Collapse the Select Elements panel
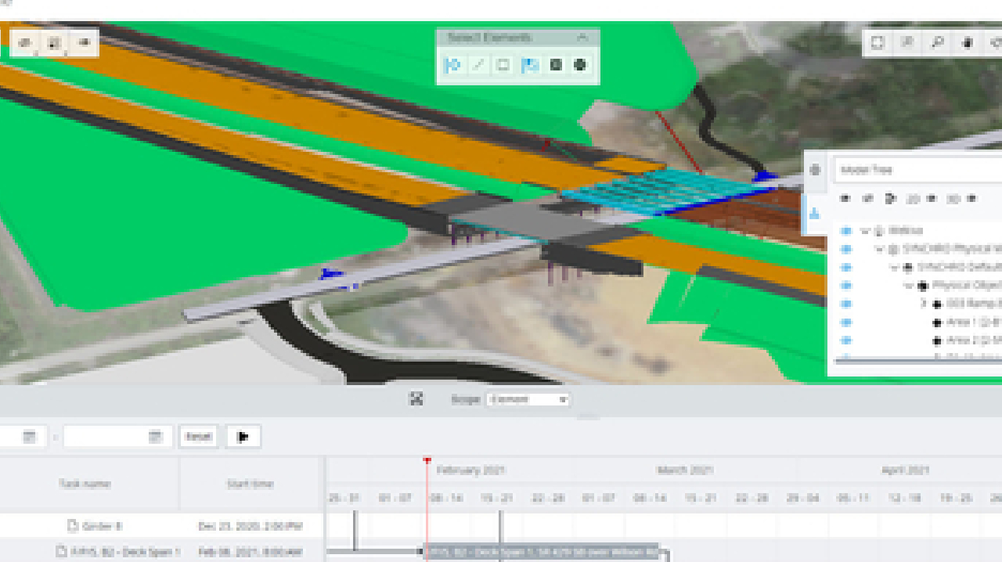The height and width of the screenshot is (562, 1002). [x=584, y=37]
